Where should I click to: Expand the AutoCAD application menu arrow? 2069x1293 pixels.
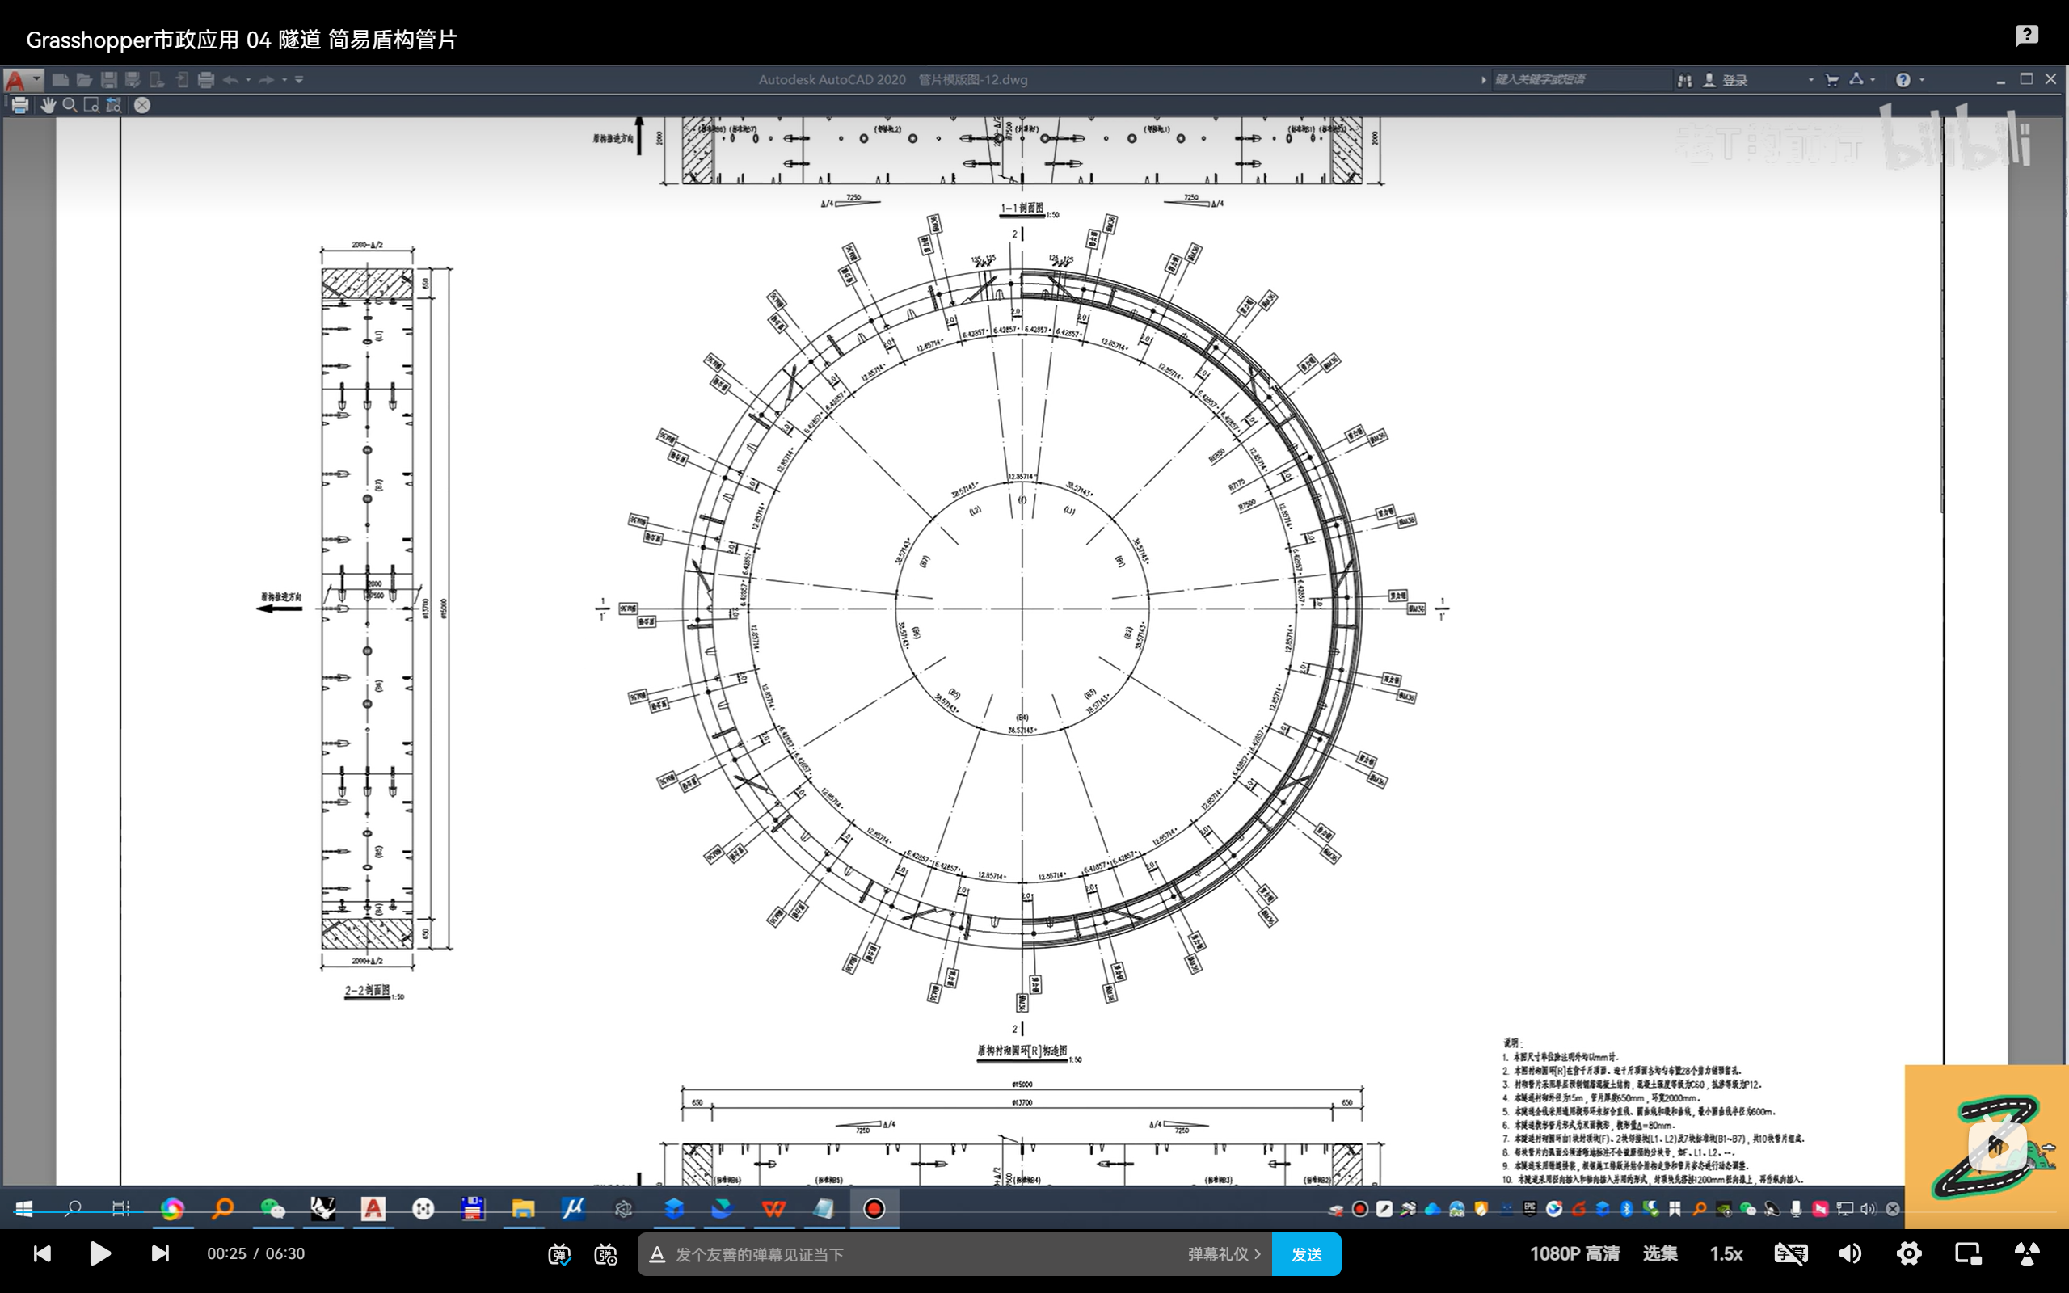coord(36,78)
